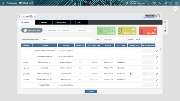Open the Sort By dropdown
Viewport: 180px width, 101px height.
pyautogui.click(x=146, y=39)
